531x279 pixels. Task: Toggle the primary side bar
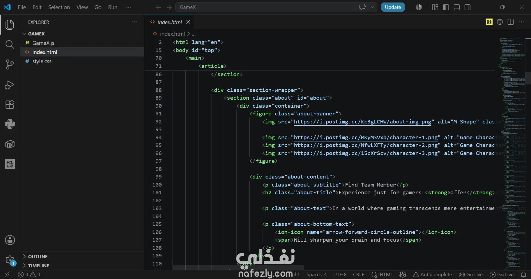tap(446, 7)
